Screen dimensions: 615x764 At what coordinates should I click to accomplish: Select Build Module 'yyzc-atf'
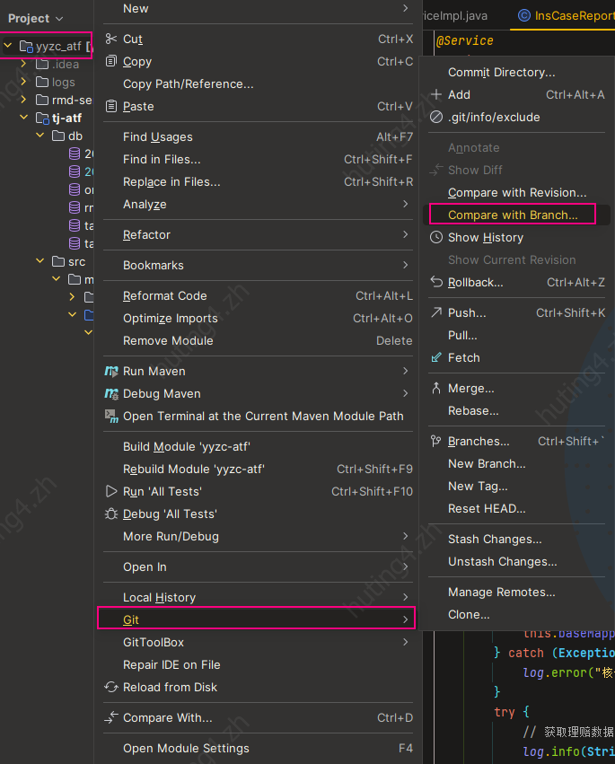click(259, 446)
